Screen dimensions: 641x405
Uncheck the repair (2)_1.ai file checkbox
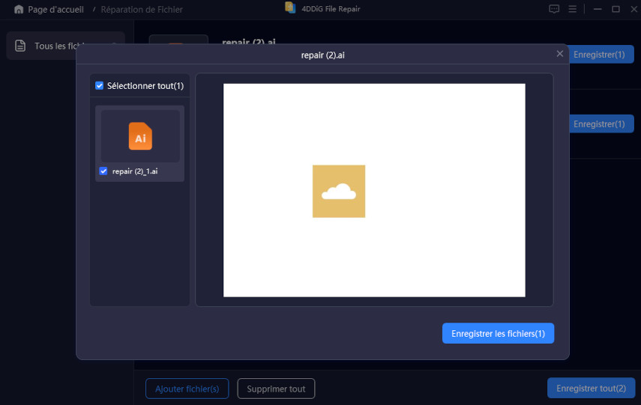(x=103, y=171)
